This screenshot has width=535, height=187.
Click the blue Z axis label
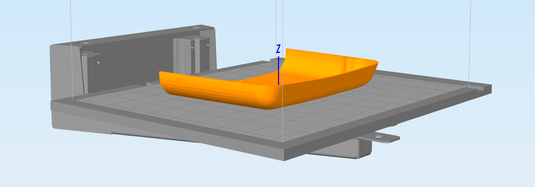tap(278, 49)
